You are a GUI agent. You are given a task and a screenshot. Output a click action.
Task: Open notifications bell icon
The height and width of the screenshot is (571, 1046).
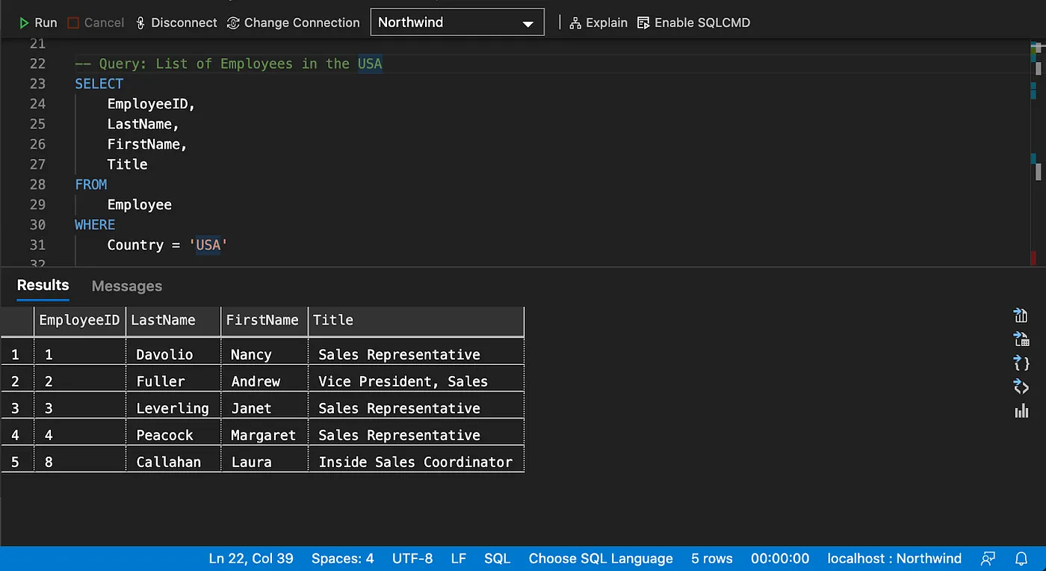coord(1021,558)
